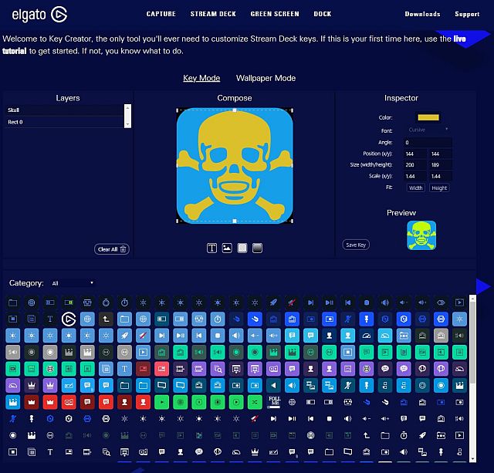Open the Stream Deck menu
The width and height of the screenshot is (494, 473).
[213, 14]
